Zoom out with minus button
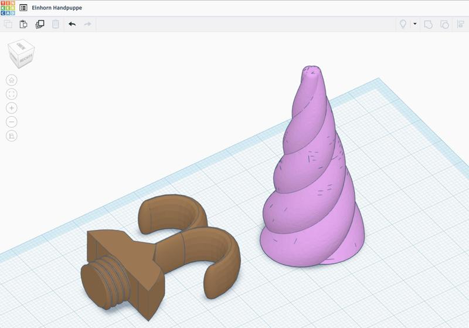 tap(12, 122)
